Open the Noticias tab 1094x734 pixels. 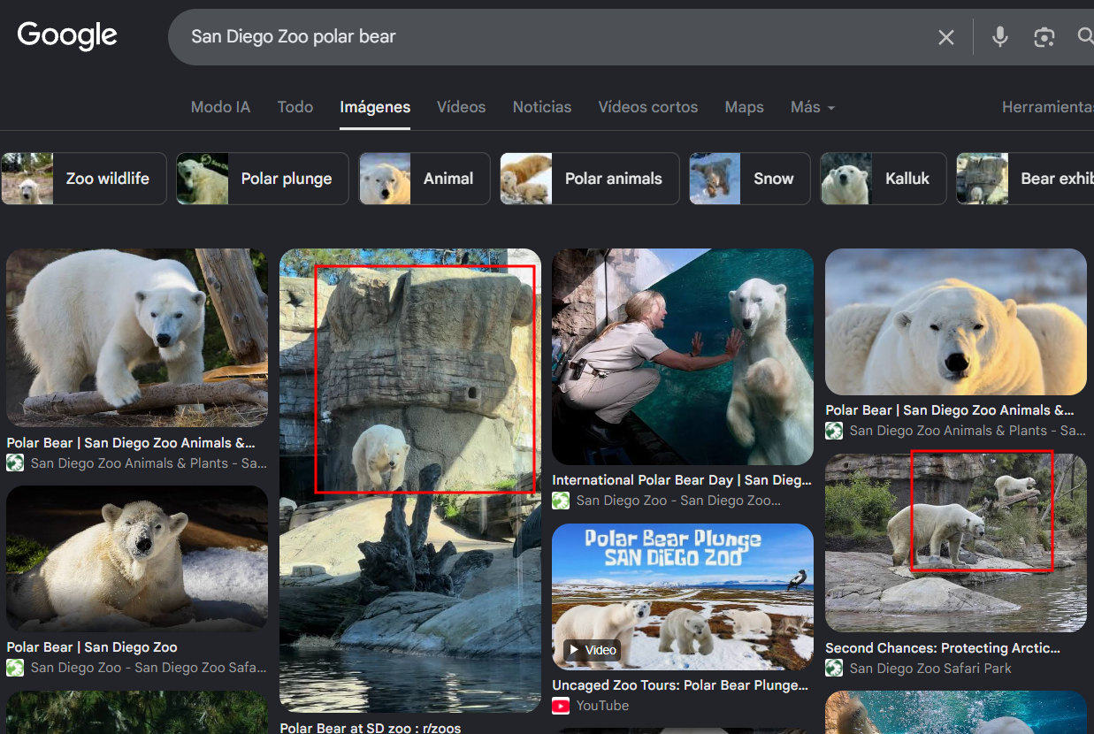542,107
